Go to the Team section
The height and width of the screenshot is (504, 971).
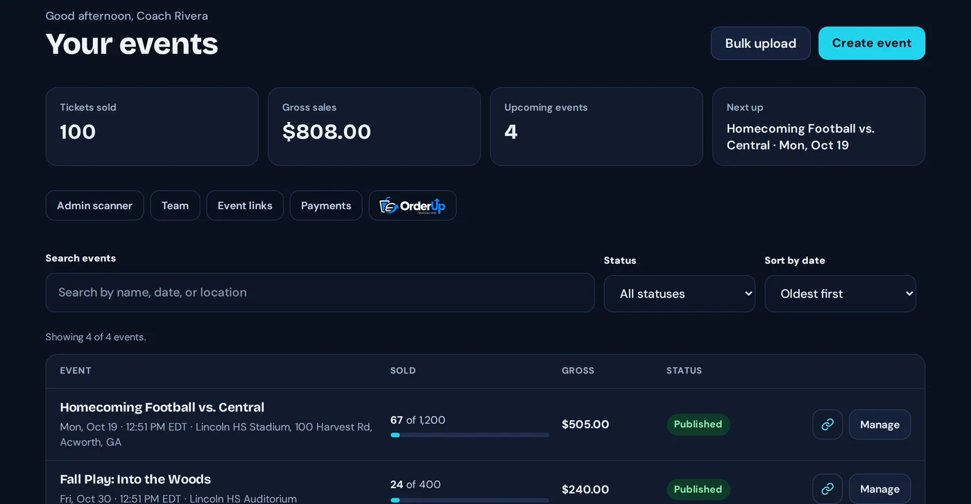[175, 205]
